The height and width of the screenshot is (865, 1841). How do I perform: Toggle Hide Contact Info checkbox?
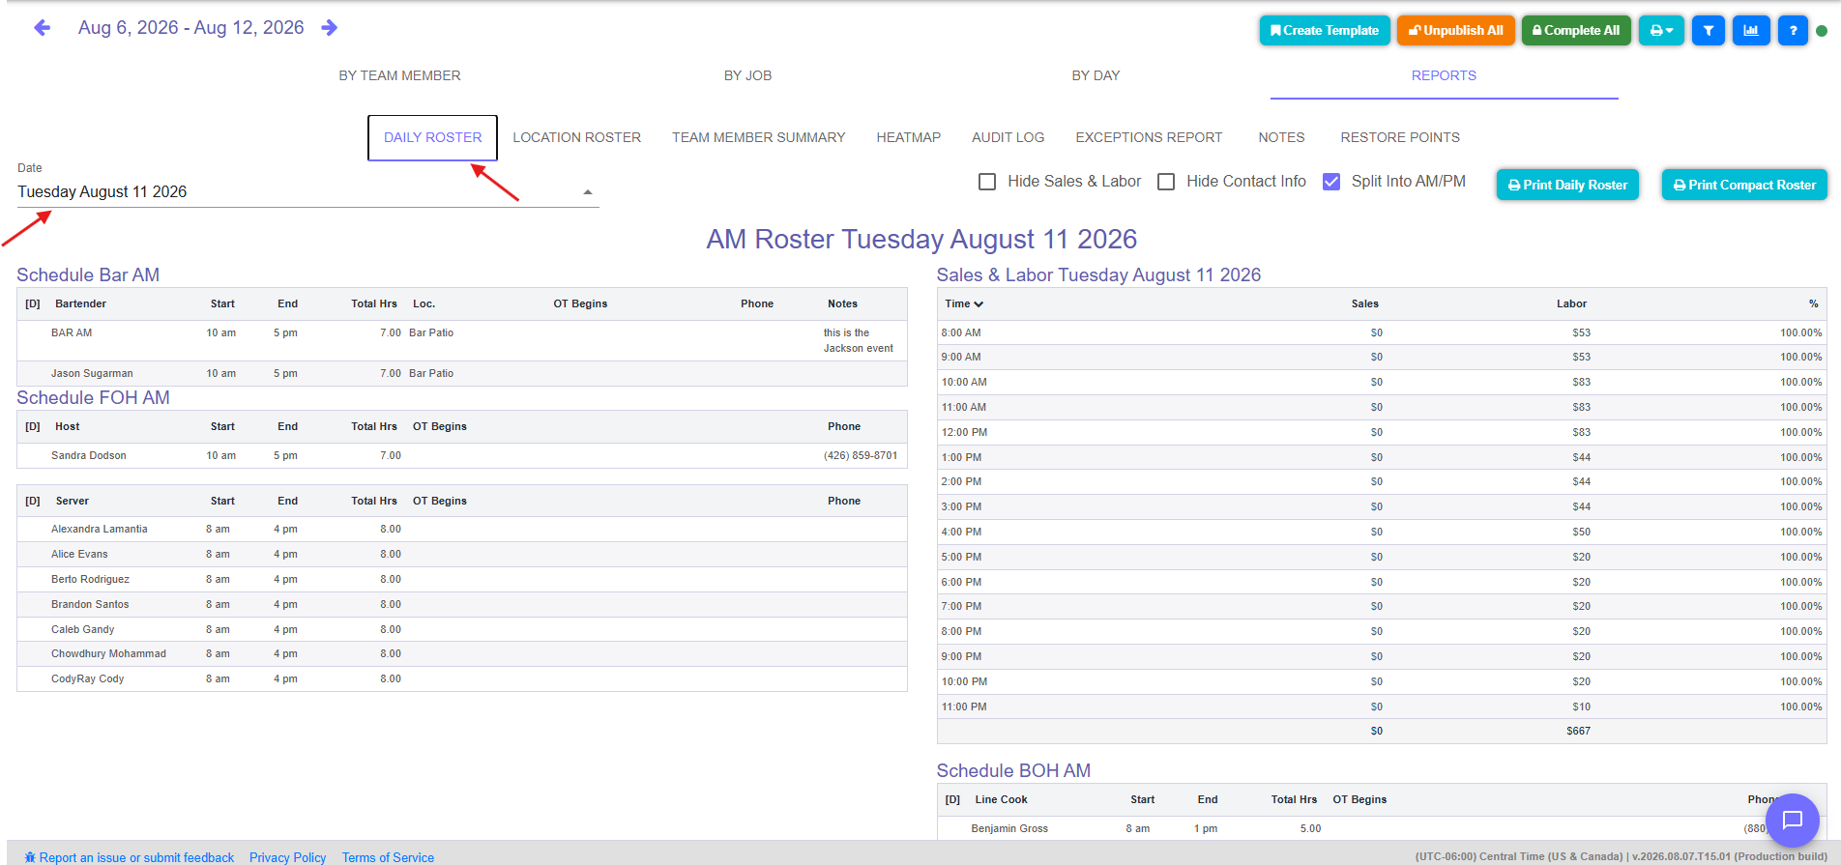(x=1166, y=182)
